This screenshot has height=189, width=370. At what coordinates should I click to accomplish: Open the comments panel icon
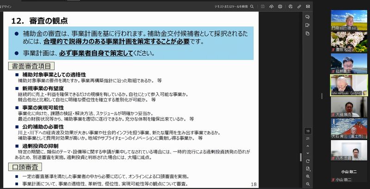tap(308, 17)
